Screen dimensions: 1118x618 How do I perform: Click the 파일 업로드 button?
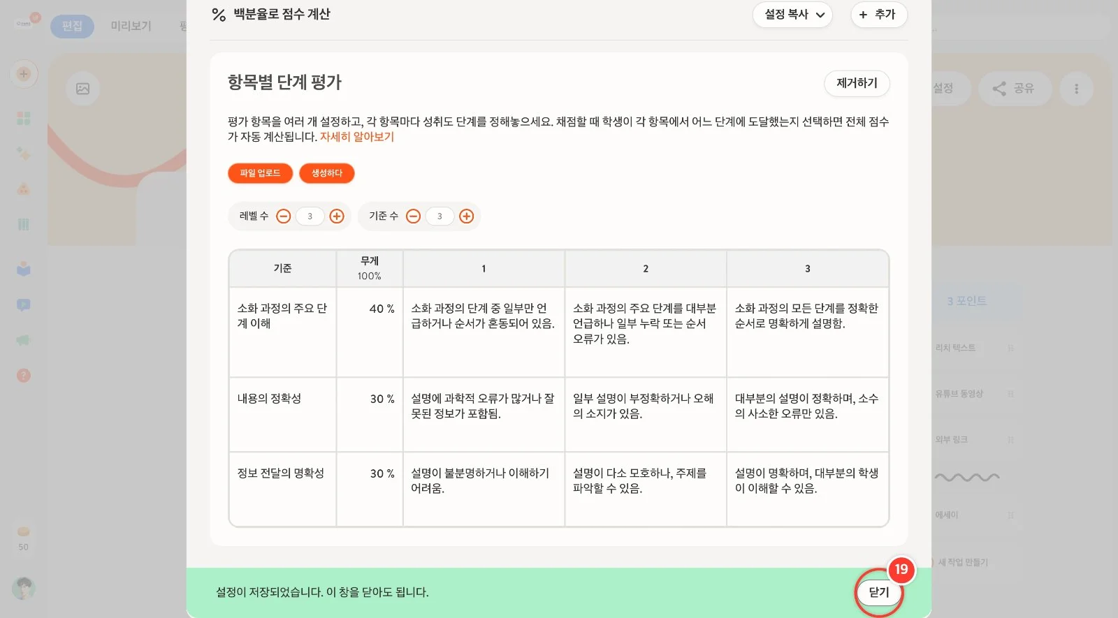(x=260, y=173)
